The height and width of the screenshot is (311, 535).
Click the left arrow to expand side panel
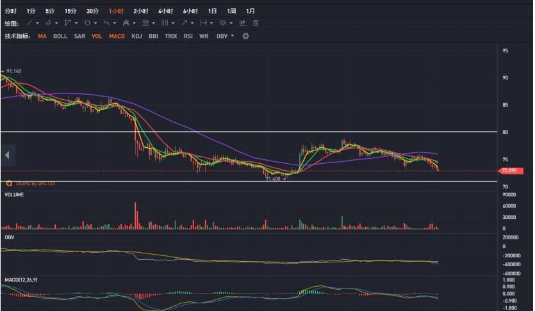[x=7, y=155]
